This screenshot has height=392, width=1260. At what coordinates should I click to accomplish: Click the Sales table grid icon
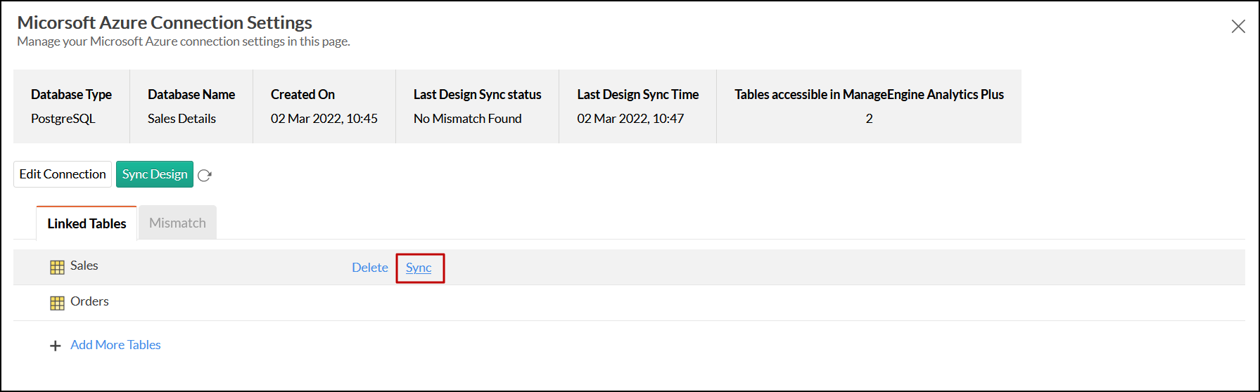coord(57,267)
